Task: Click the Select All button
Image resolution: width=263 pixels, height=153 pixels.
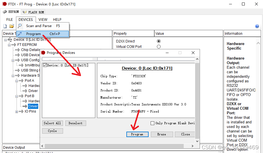Action: pos(52,123)
